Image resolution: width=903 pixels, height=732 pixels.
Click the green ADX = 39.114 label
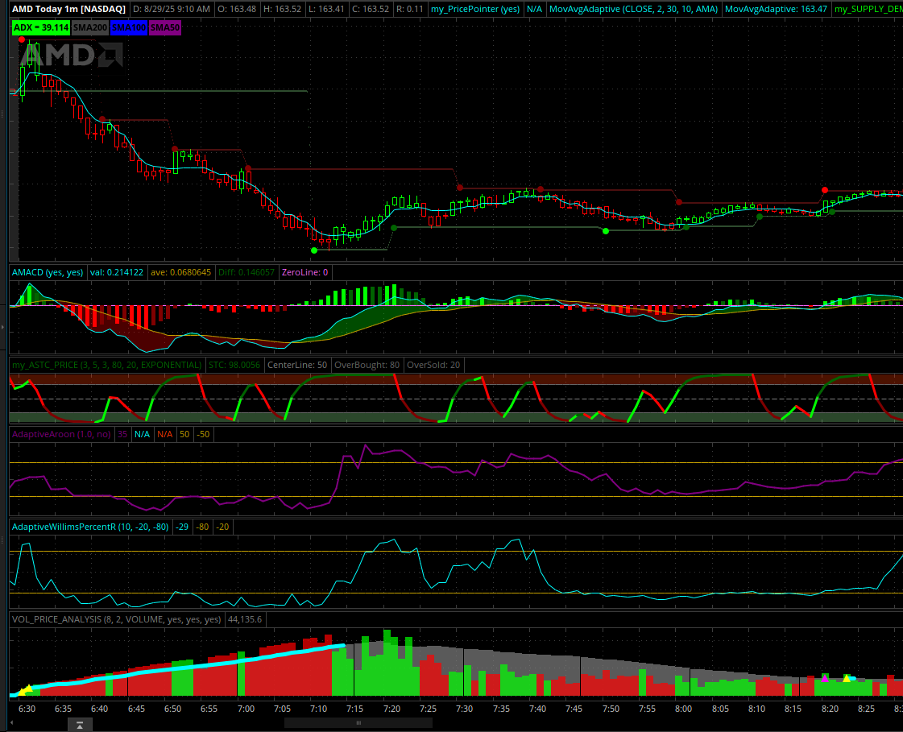[x=41, y=27]
